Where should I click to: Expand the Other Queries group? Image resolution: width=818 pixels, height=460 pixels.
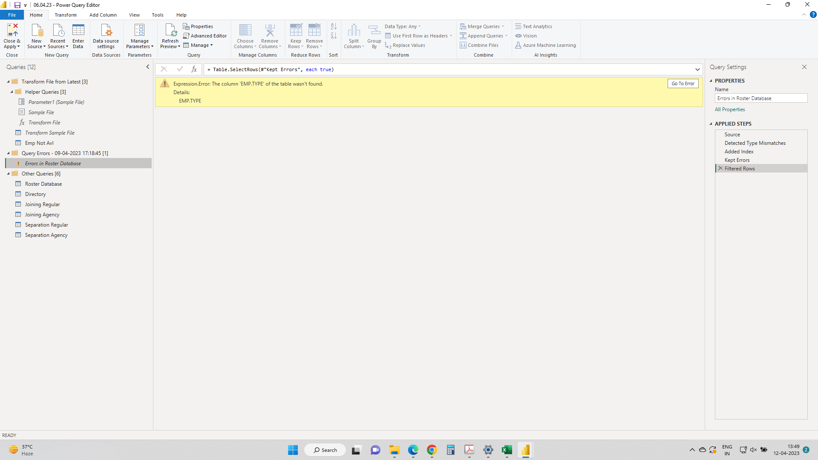pos(8,173)
